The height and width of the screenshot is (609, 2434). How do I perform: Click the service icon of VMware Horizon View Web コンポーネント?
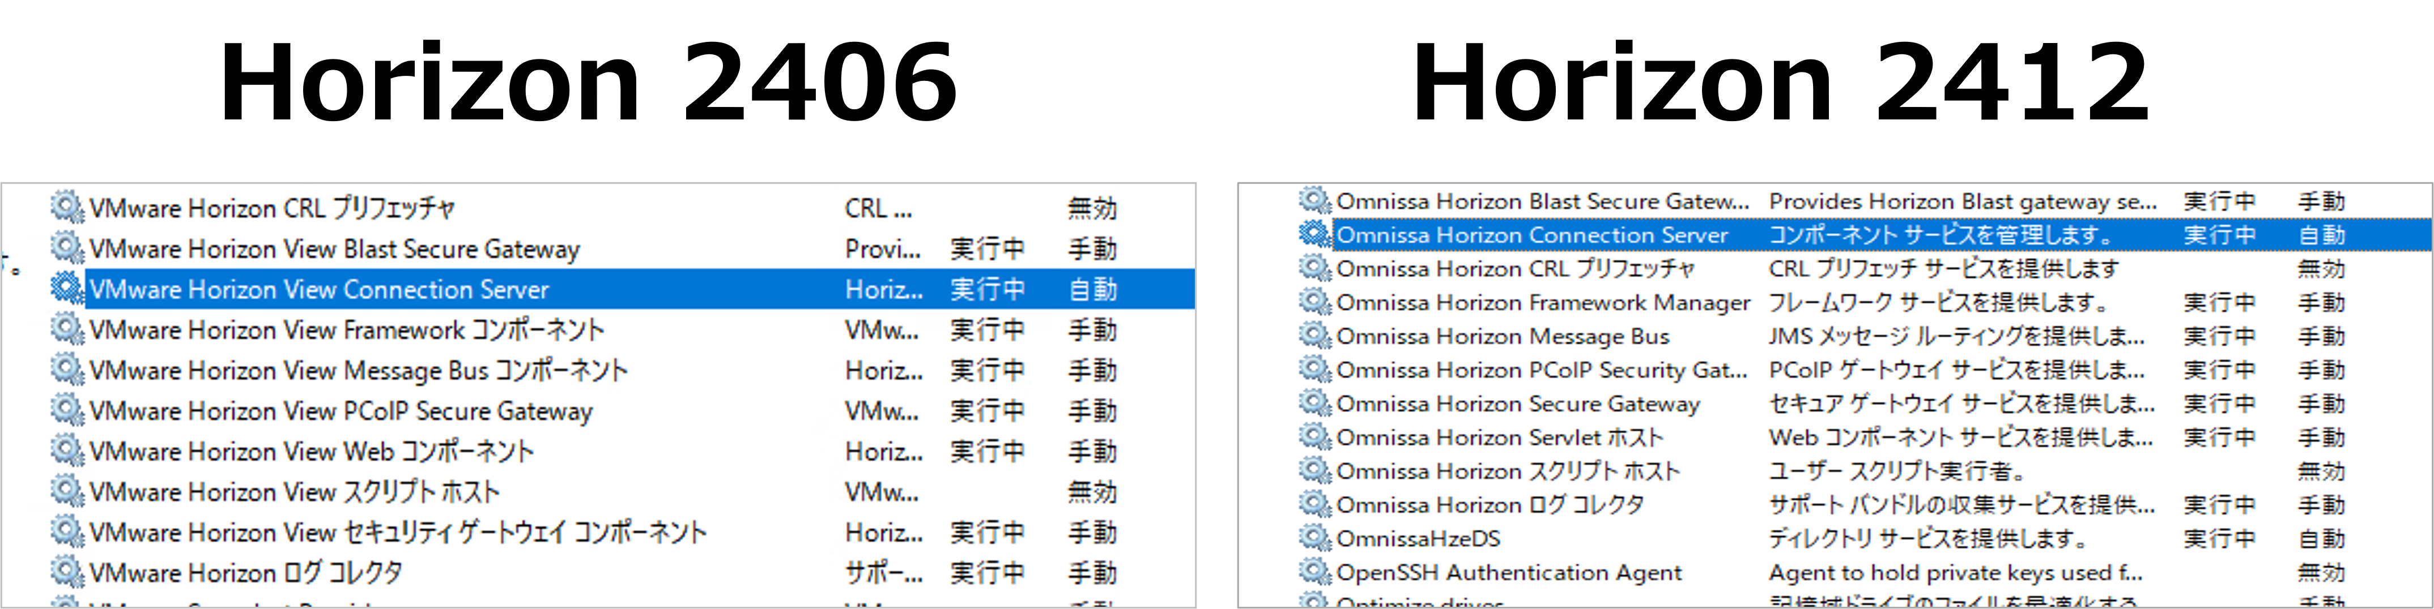67,451
